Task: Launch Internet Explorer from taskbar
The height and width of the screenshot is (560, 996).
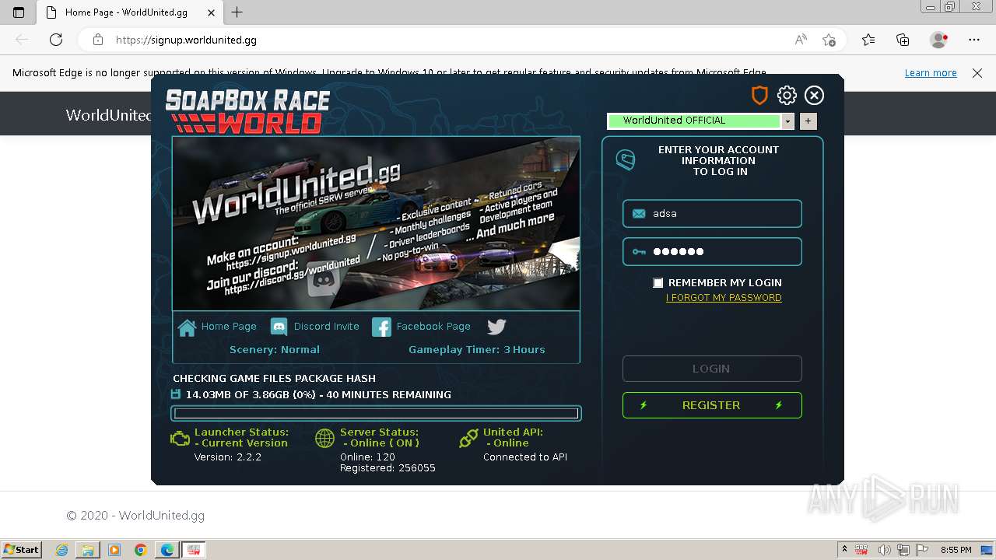Action: point(62,550)
